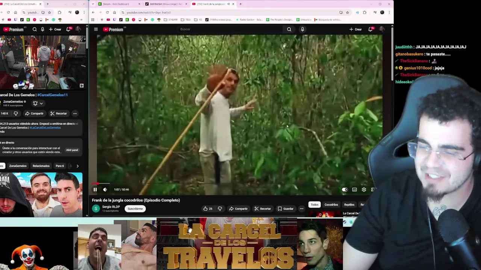Open the video player settings gear

(x=364, y=189)
